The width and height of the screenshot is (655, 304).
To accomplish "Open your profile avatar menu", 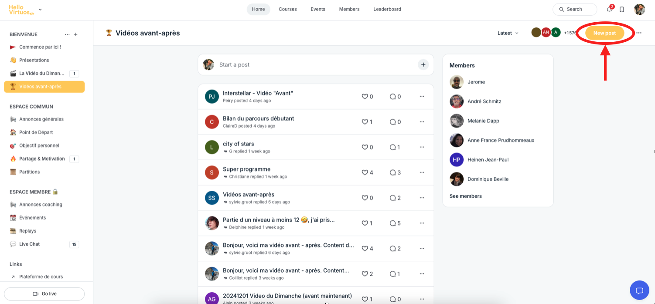I will coord(639,9).
